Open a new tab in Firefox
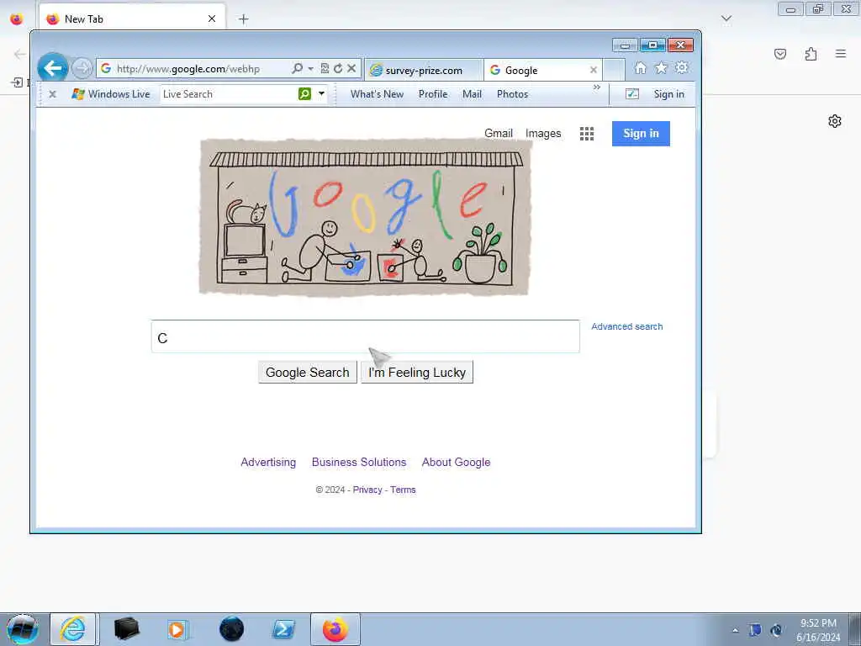This screenshot has width=861, height=646. [243, 19]
